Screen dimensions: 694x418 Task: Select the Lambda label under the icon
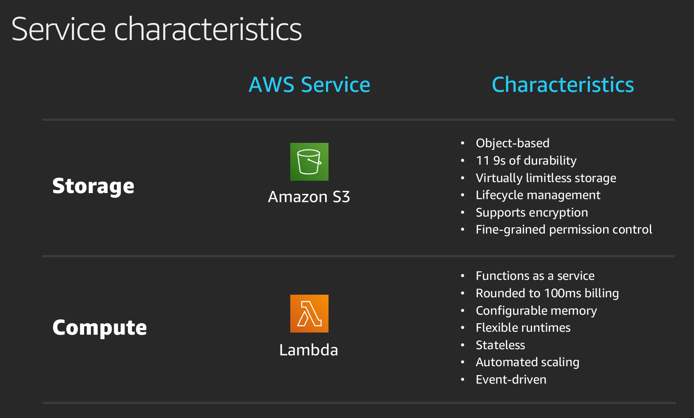pyautogui.click(x=309, y=350)
